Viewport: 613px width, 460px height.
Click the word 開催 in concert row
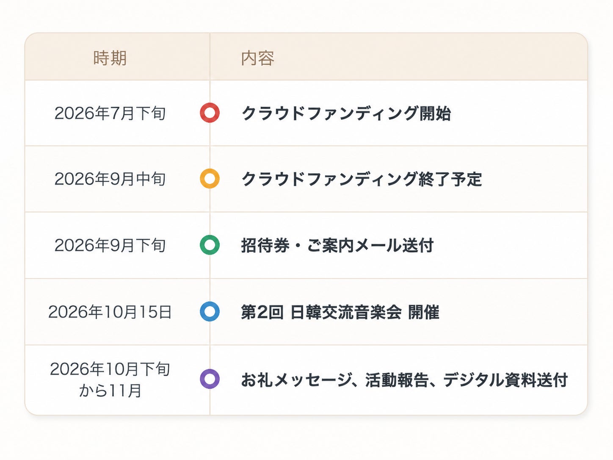coord(424,312)
